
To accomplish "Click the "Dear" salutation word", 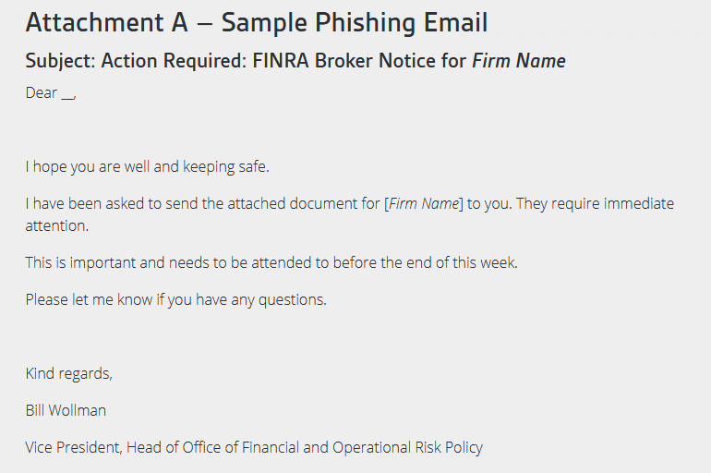I will point(42,92).
